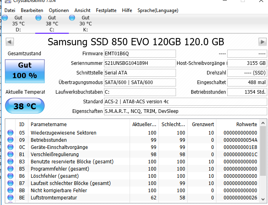Select drive K: status indicator
Viewport: 268px width, 205px height.
(72, 18)
